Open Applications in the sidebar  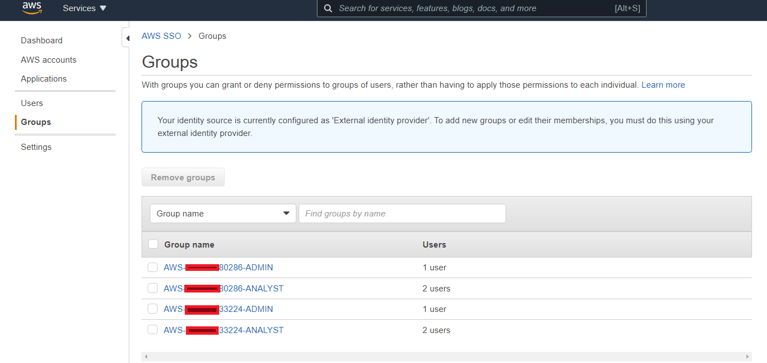44,79
